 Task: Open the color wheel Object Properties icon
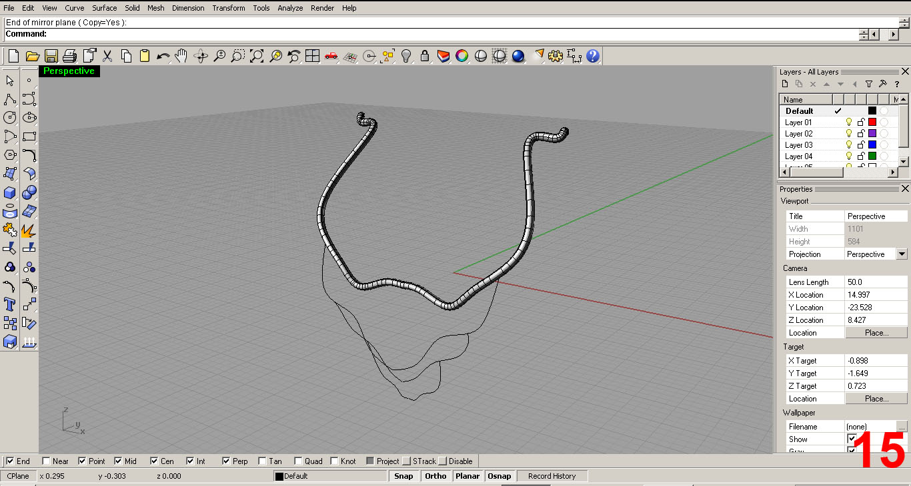coord(462,56)
